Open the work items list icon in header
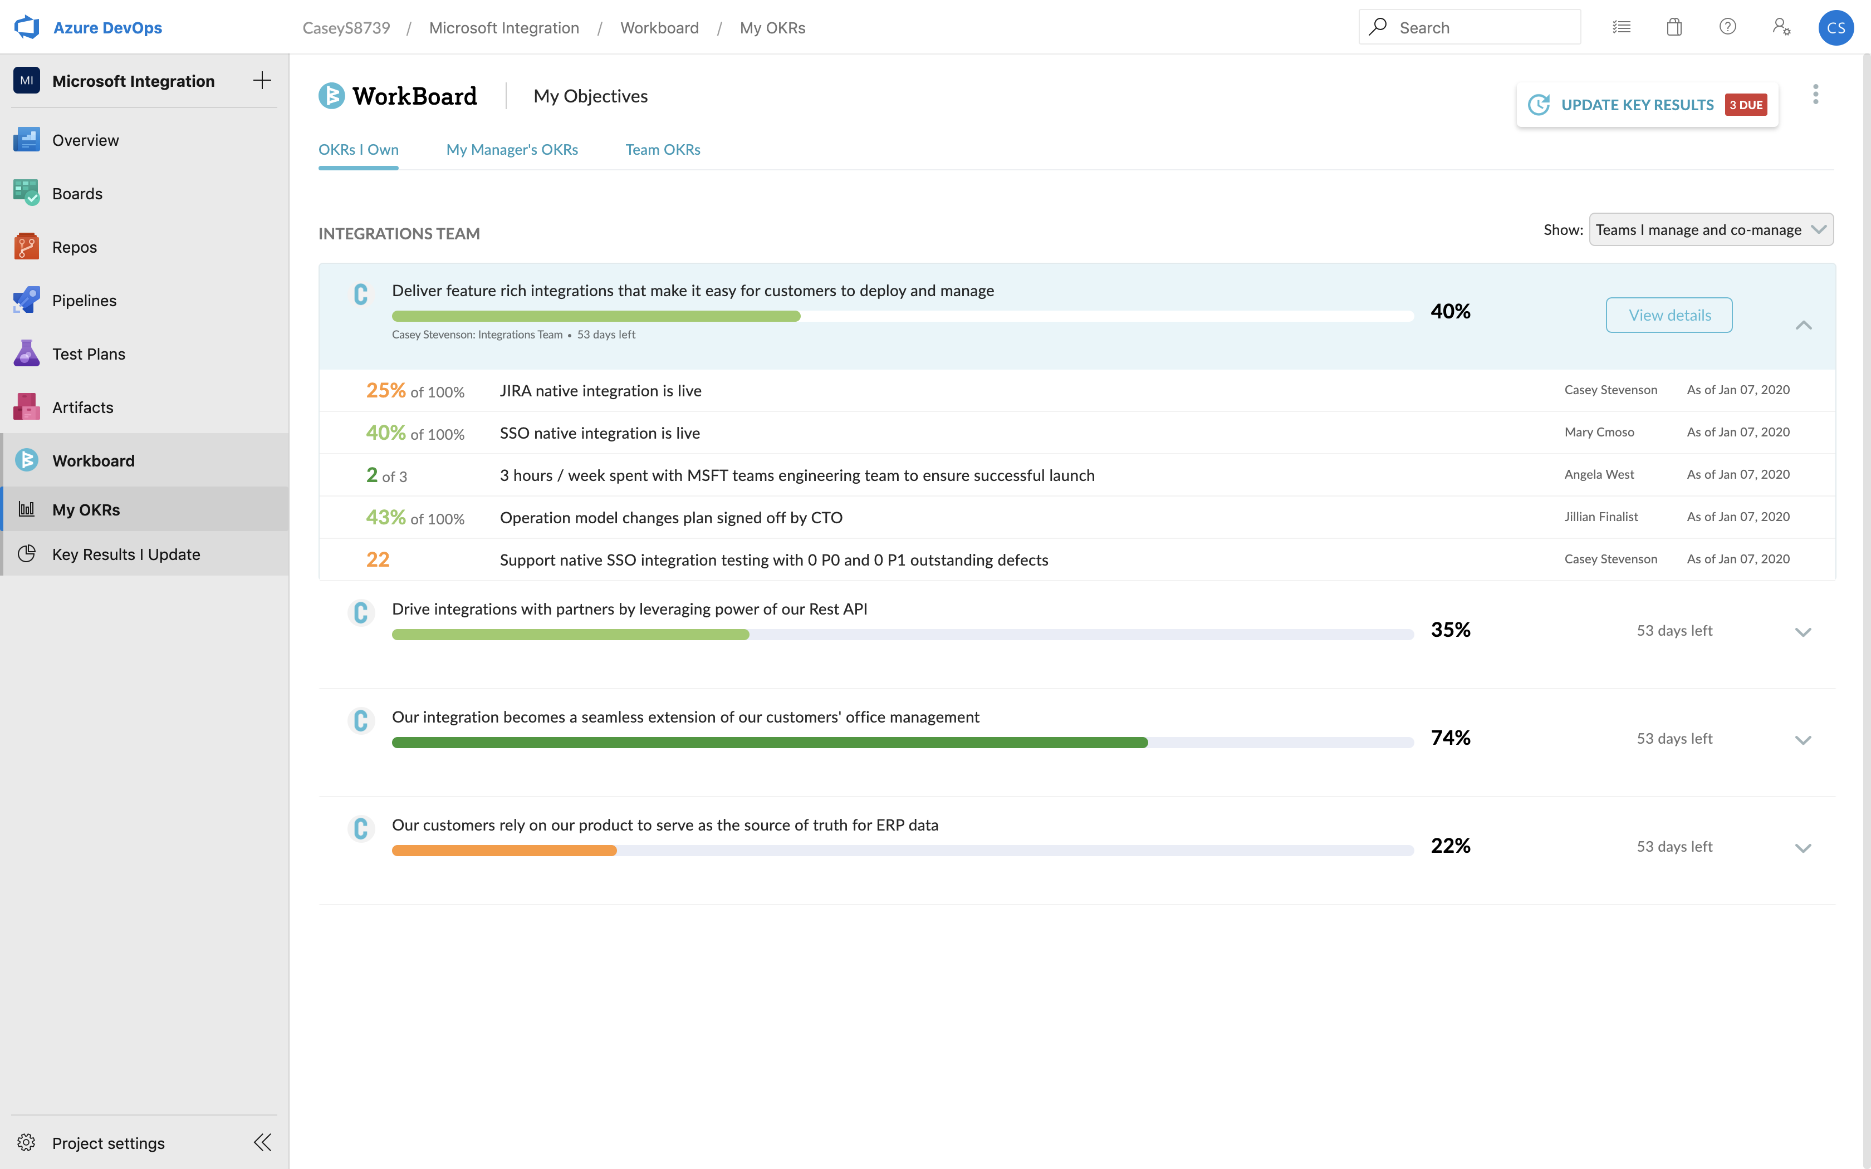The height and width of the screenshot is (1169, 1871). (x=1622, y=27)
